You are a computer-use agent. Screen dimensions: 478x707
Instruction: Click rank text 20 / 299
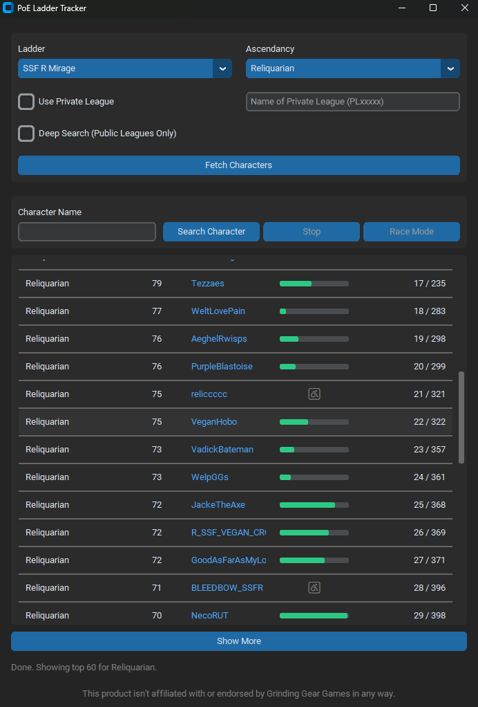[x=430, y=366]
